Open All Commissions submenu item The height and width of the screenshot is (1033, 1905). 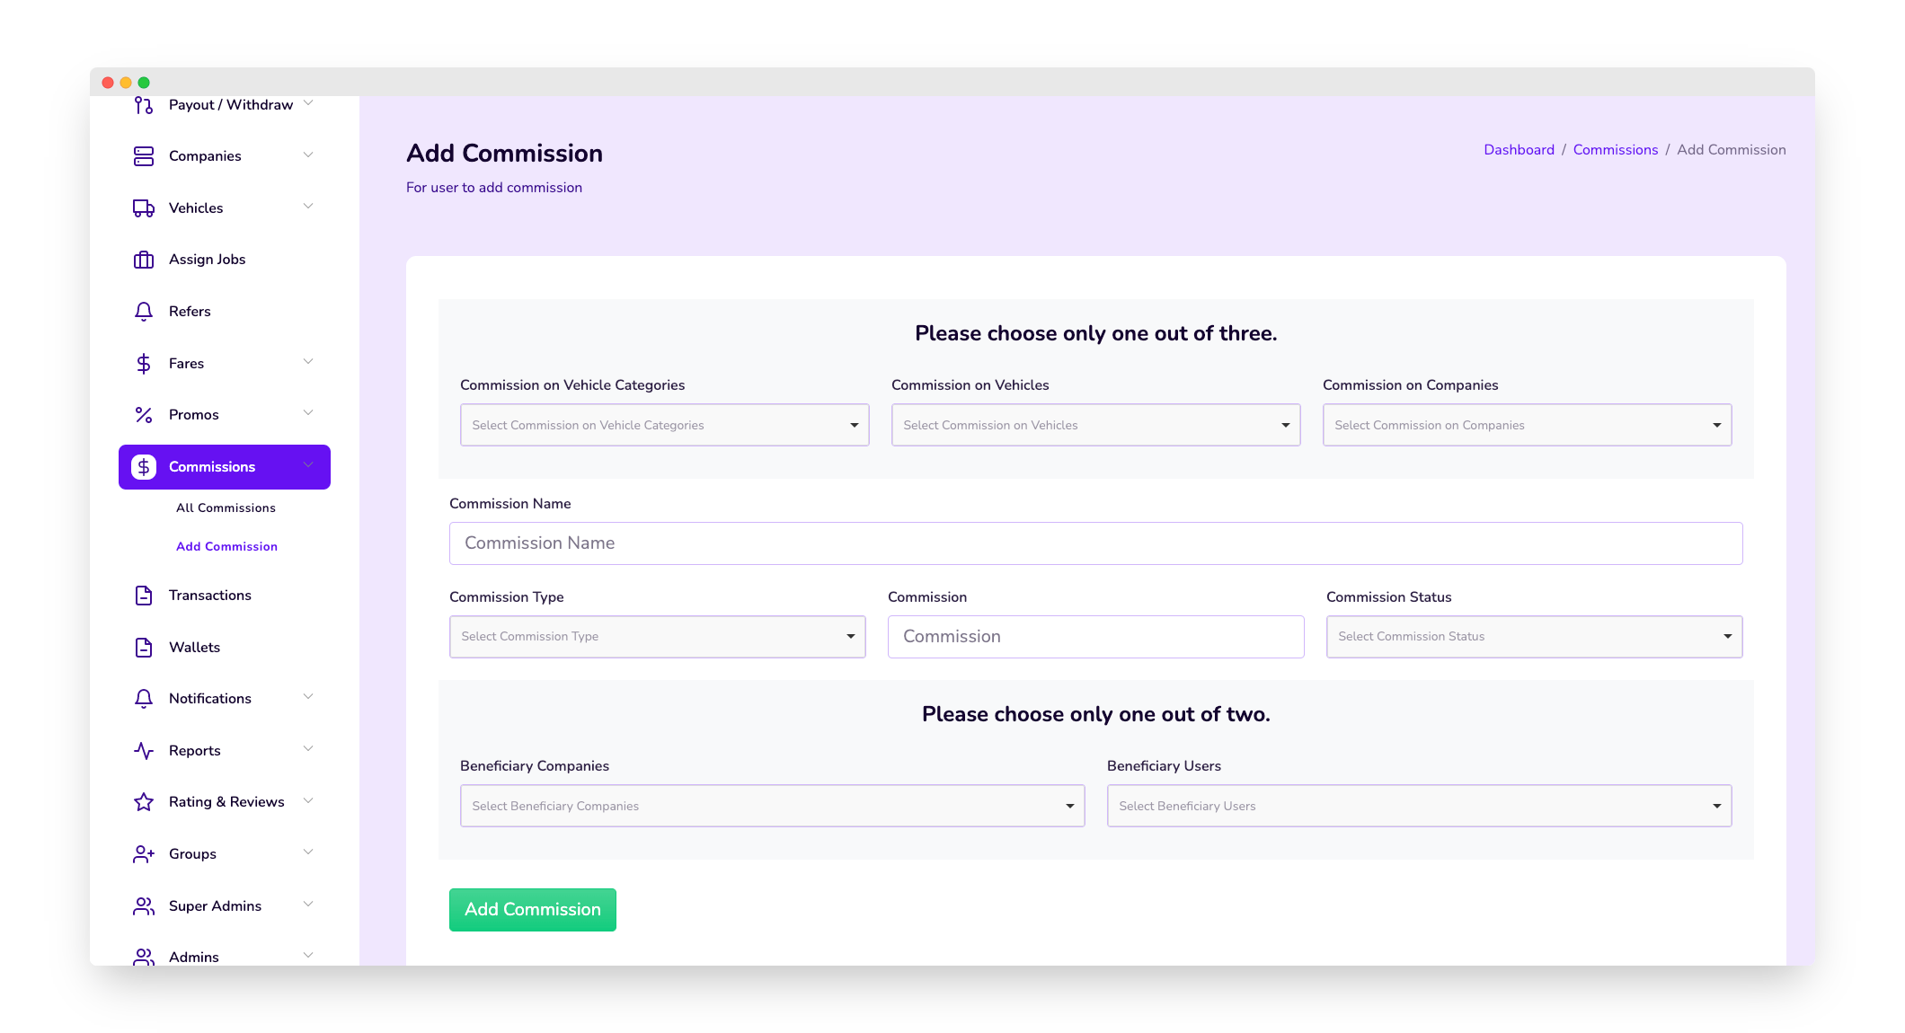point(226,508)
